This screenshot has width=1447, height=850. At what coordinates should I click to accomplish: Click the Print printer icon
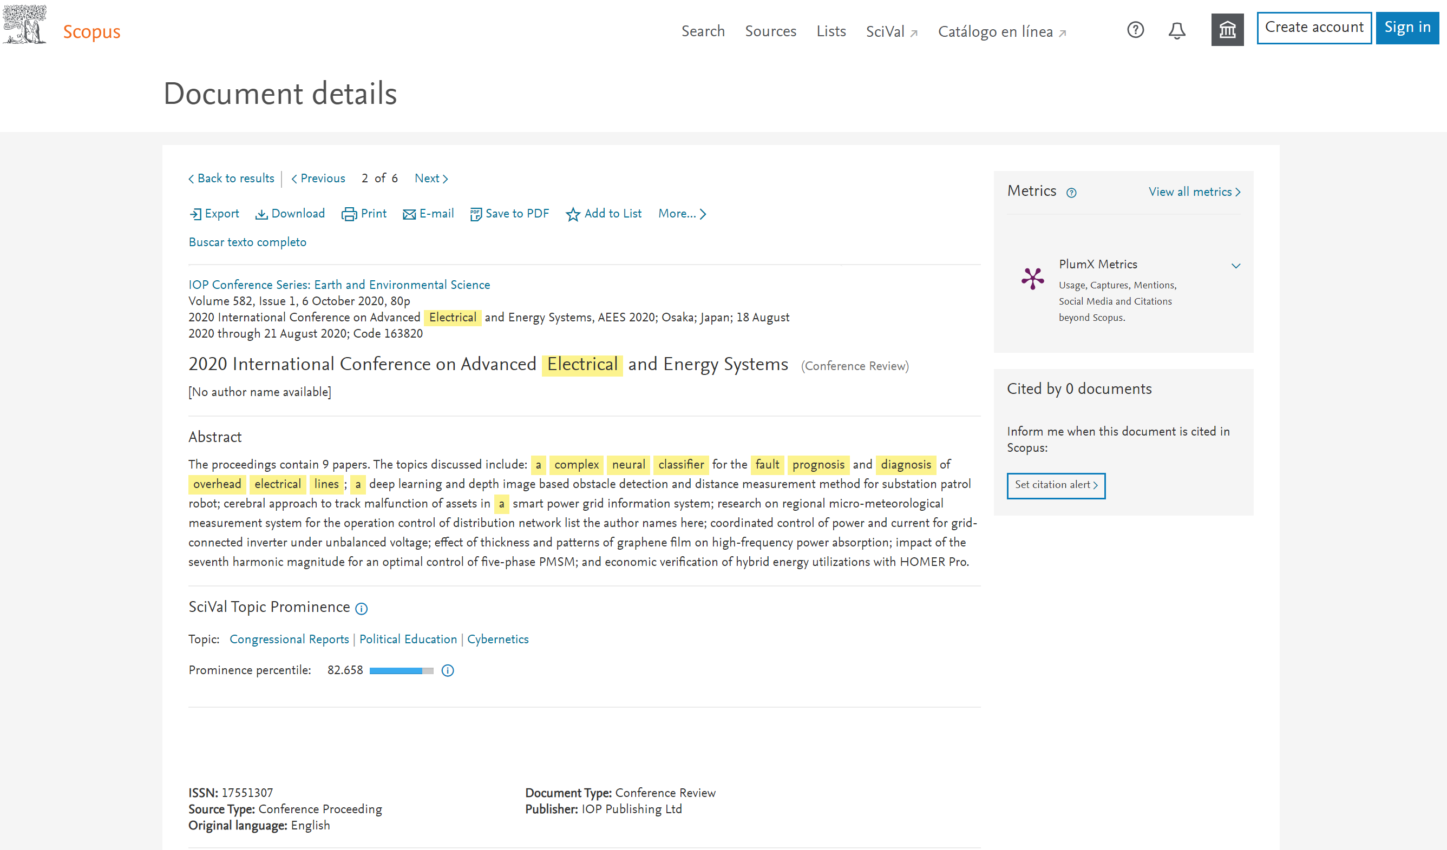349,214
